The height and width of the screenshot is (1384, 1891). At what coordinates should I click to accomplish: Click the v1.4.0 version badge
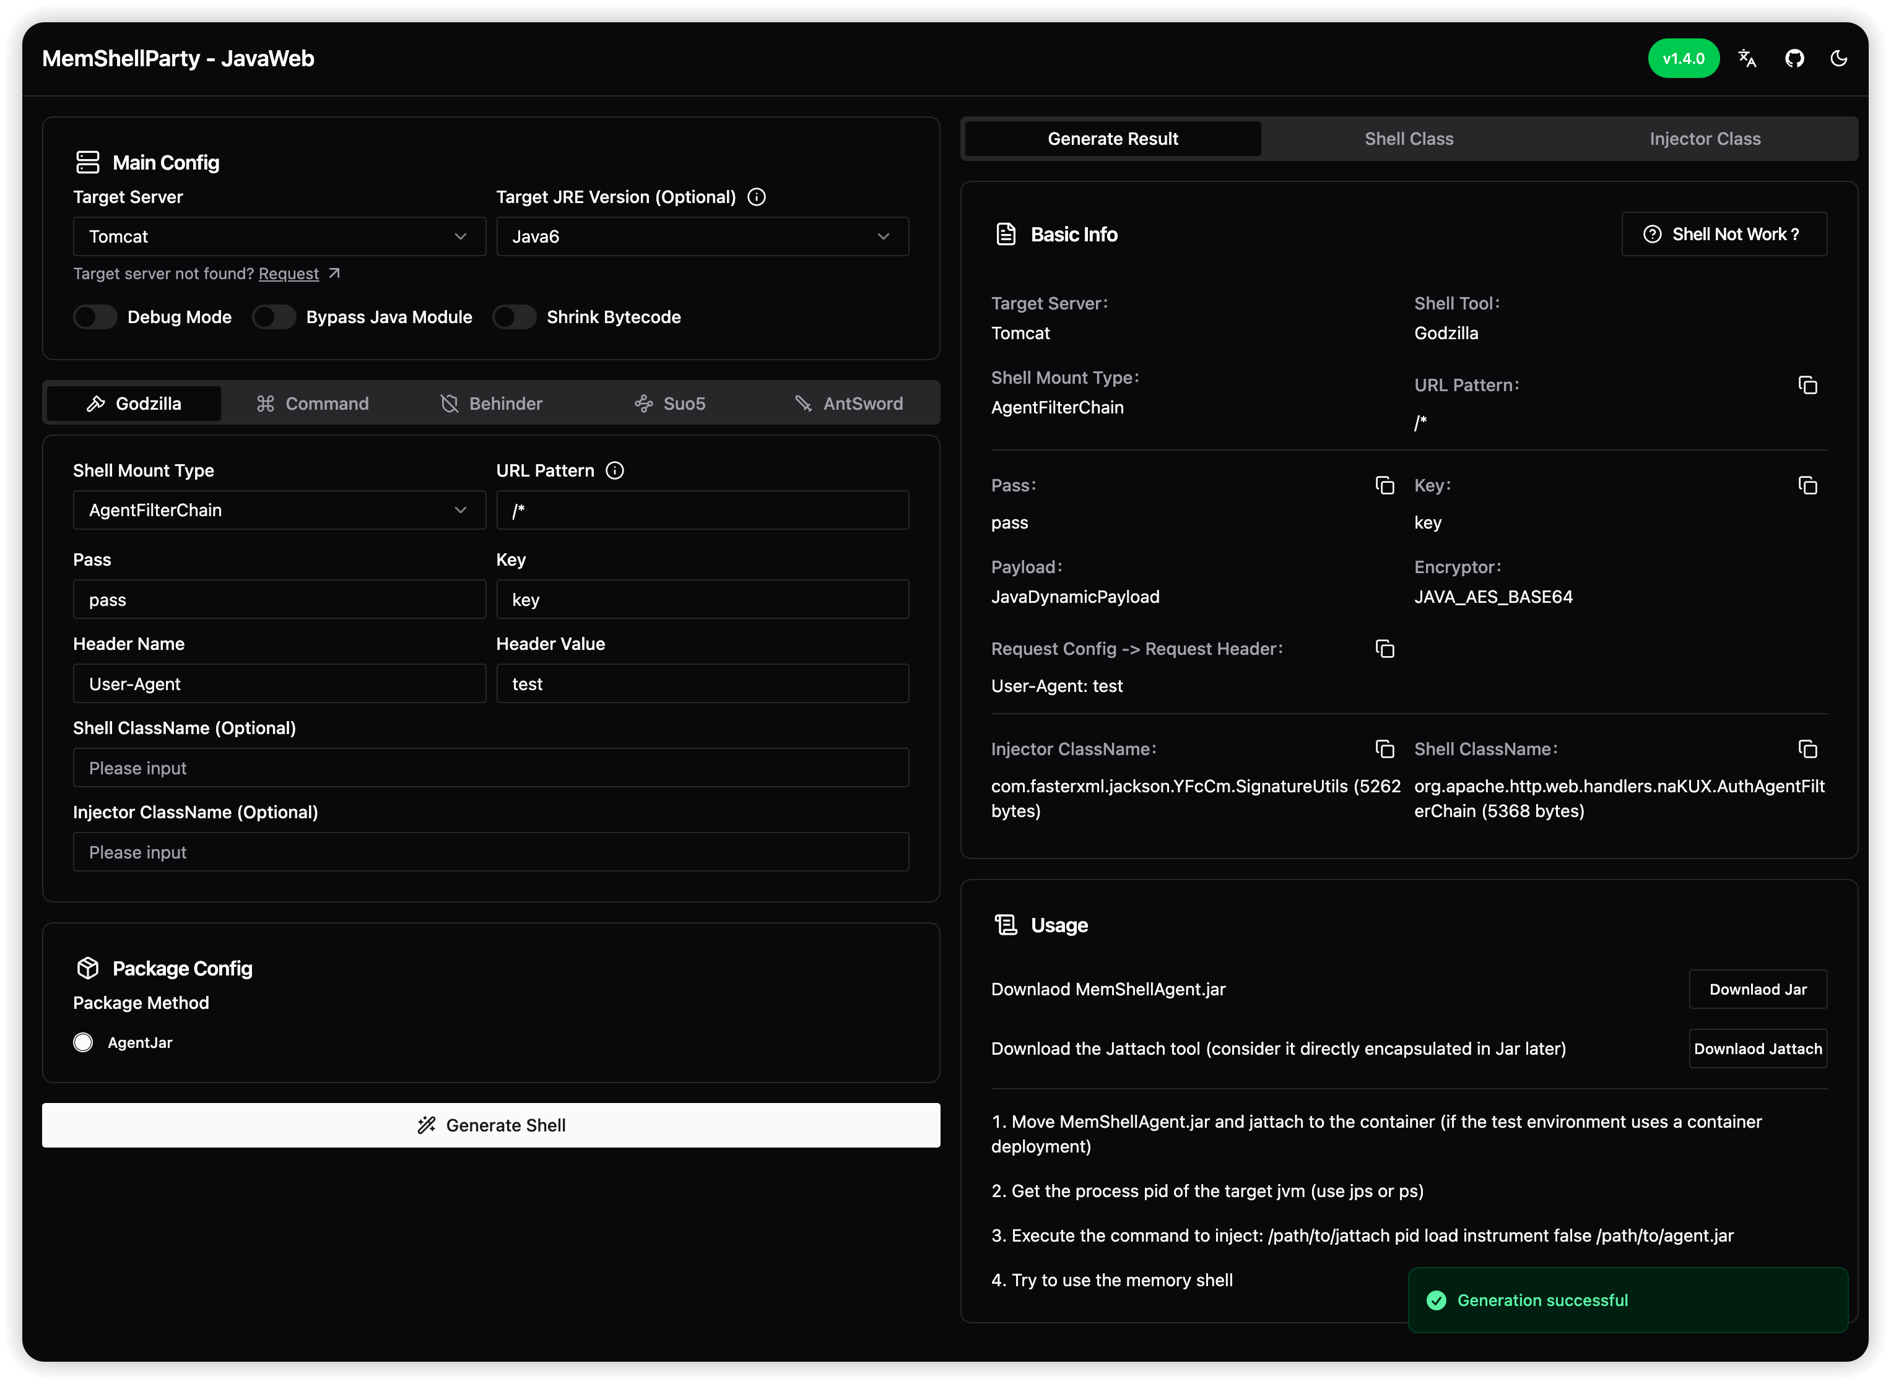pos(1683,59)
